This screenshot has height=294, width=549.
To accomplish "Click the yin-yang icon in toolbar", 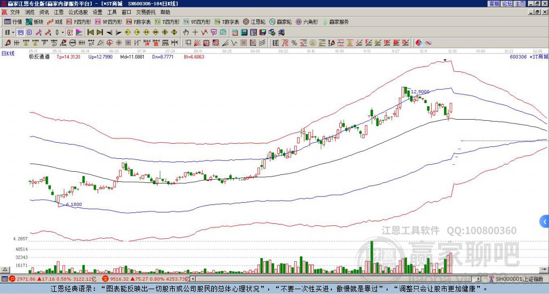I will 419,43.
